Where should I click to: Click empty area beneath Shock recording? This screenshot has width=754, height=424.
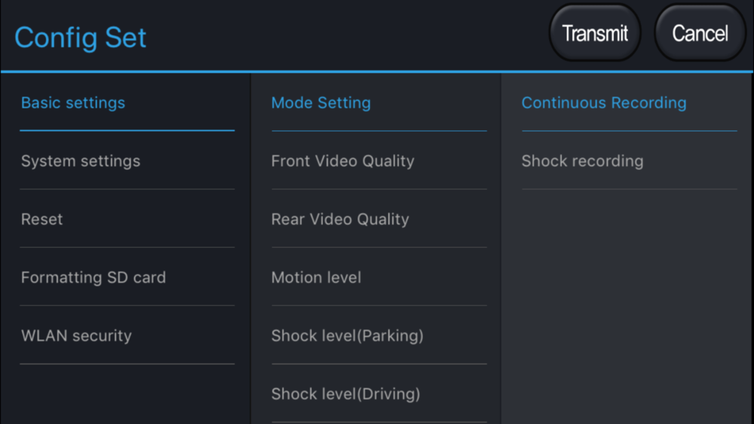627,301
